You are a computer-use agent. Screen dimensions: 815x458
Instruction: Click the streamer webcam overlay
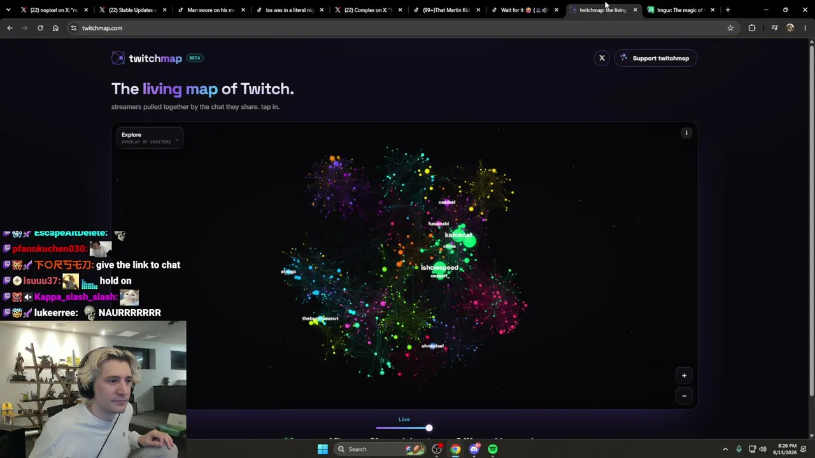(93, 389)
